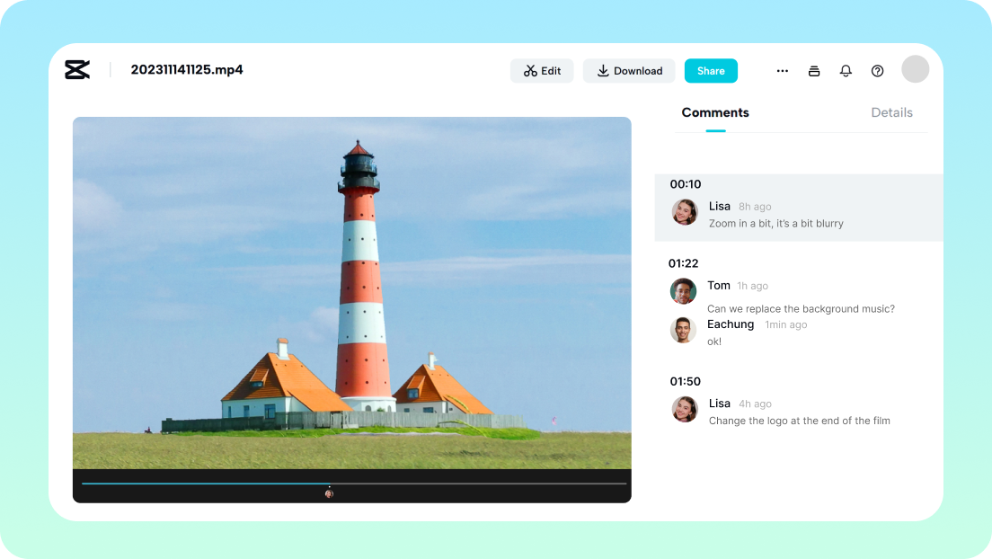Viewport: 992px width, 559px height.
Task: Jump to timestamp 01:22
Action: coord(686,263)
